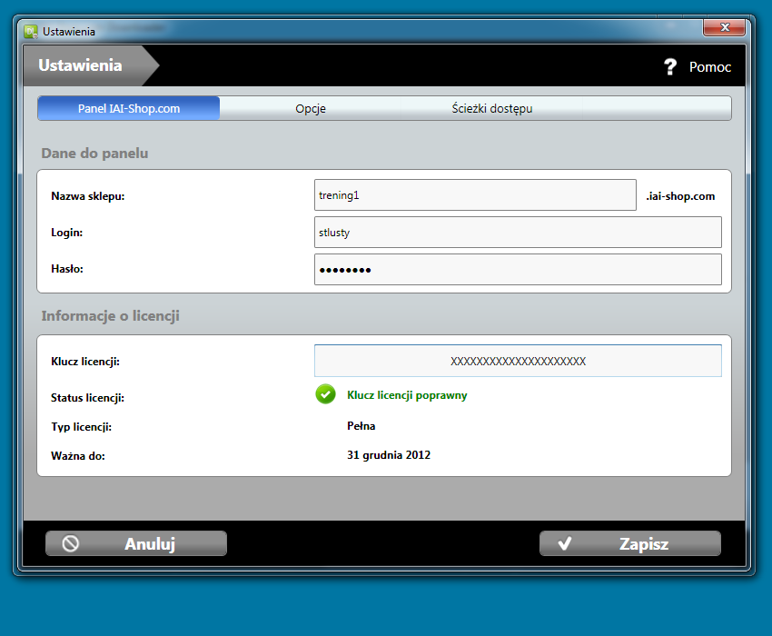Select the Ścieżki dostępu tab
772x636 pixels.
492,108
